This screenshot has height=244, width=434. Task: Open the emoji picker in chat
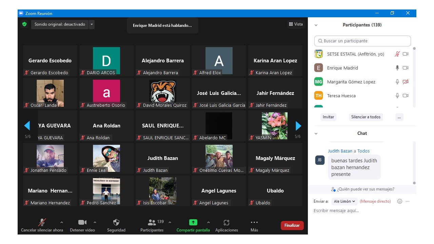[399, 201]
